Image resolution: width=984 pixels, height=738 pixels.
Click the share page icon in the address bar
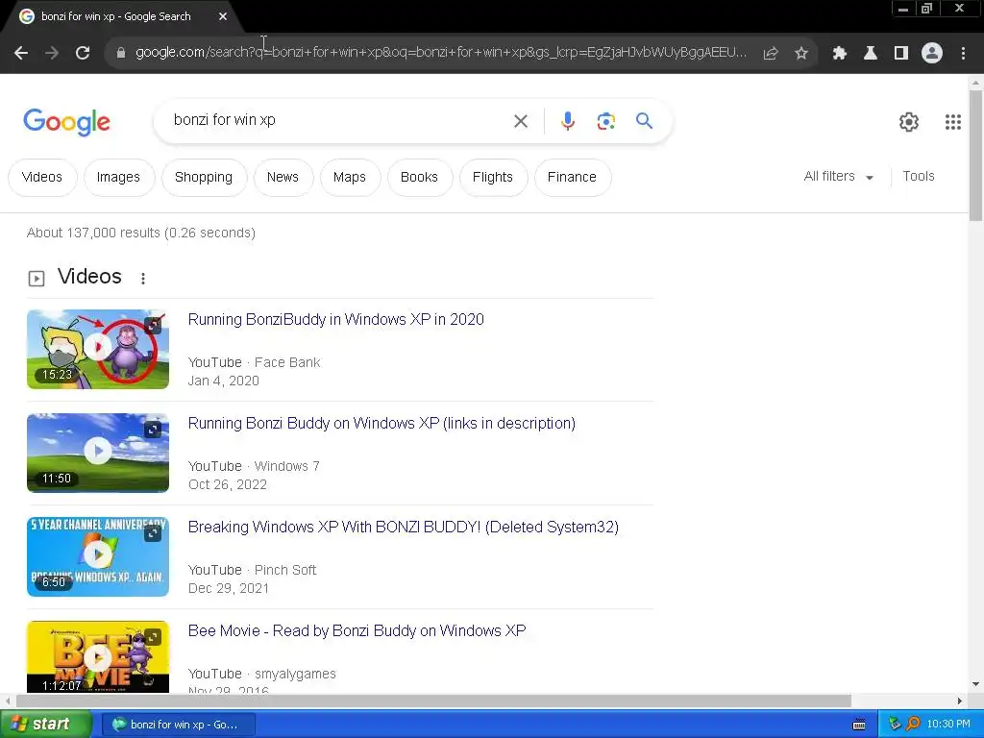771,53
